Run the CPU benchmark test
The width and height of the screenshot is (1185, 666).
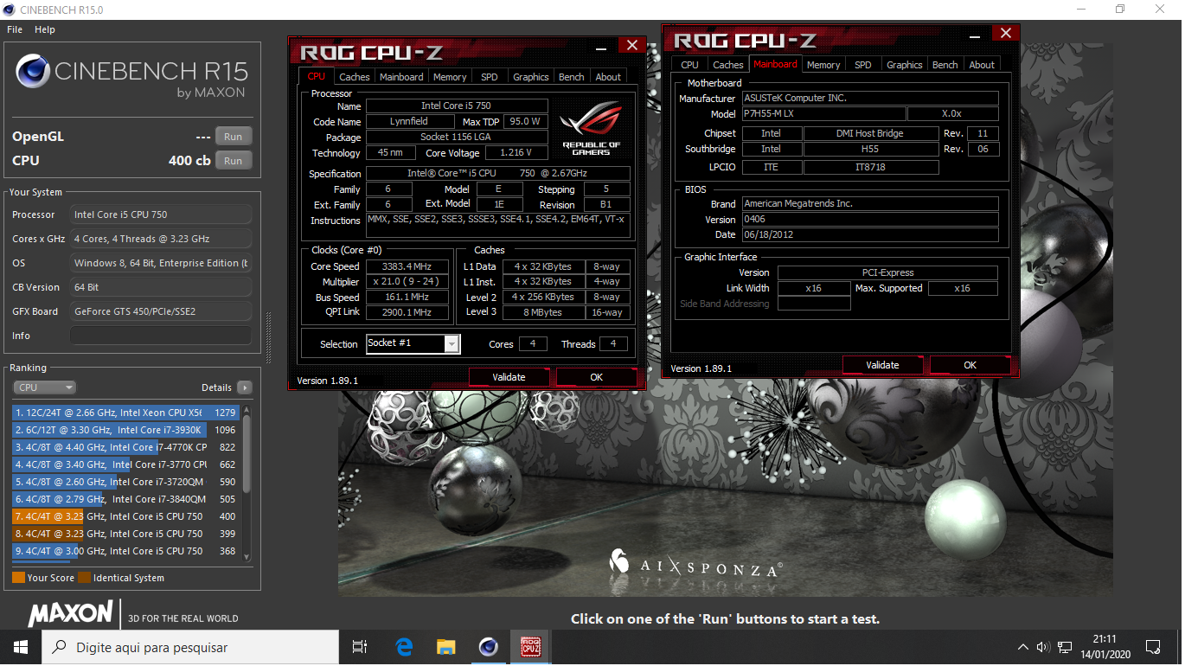coord(234,161)
